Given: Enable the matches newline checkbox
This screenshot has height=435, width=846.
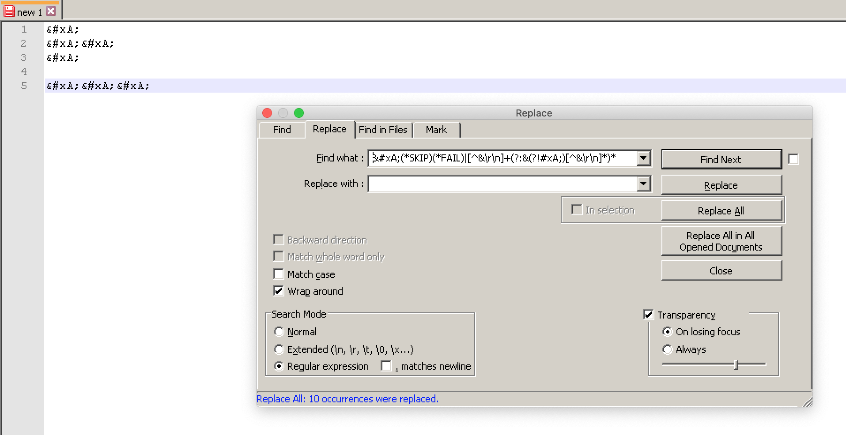Looking at the screenshot, I should click(386, 366).
